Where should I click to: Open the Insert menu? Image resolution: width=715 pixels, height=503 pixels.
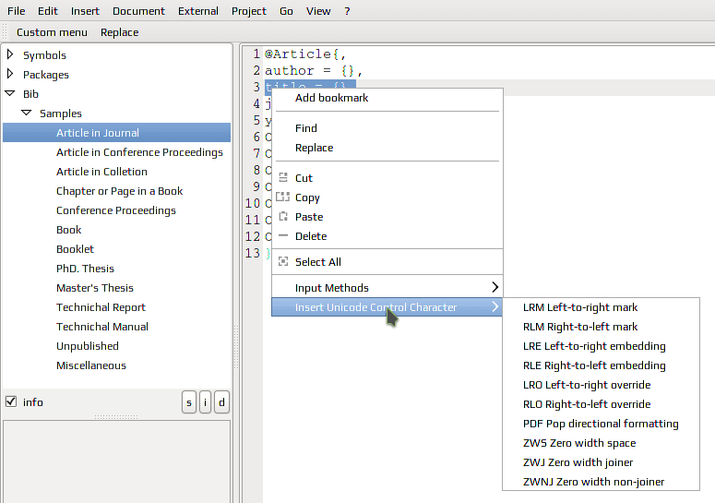[x=85, y=11]
